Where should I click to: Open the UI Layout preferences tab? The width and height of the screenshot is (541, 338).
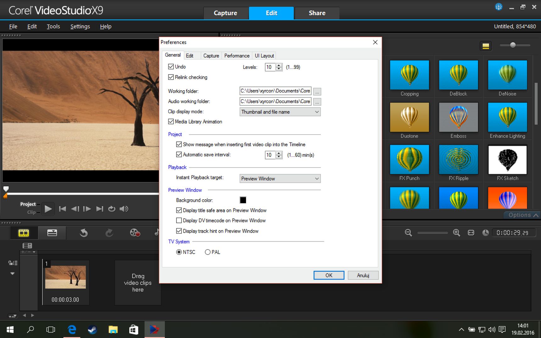(x=264, y=56)
